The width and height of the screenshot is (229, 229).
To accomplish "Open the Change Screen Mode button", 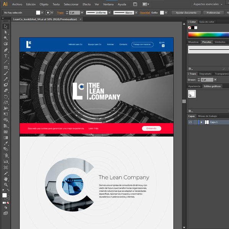I will coord(6,213).
